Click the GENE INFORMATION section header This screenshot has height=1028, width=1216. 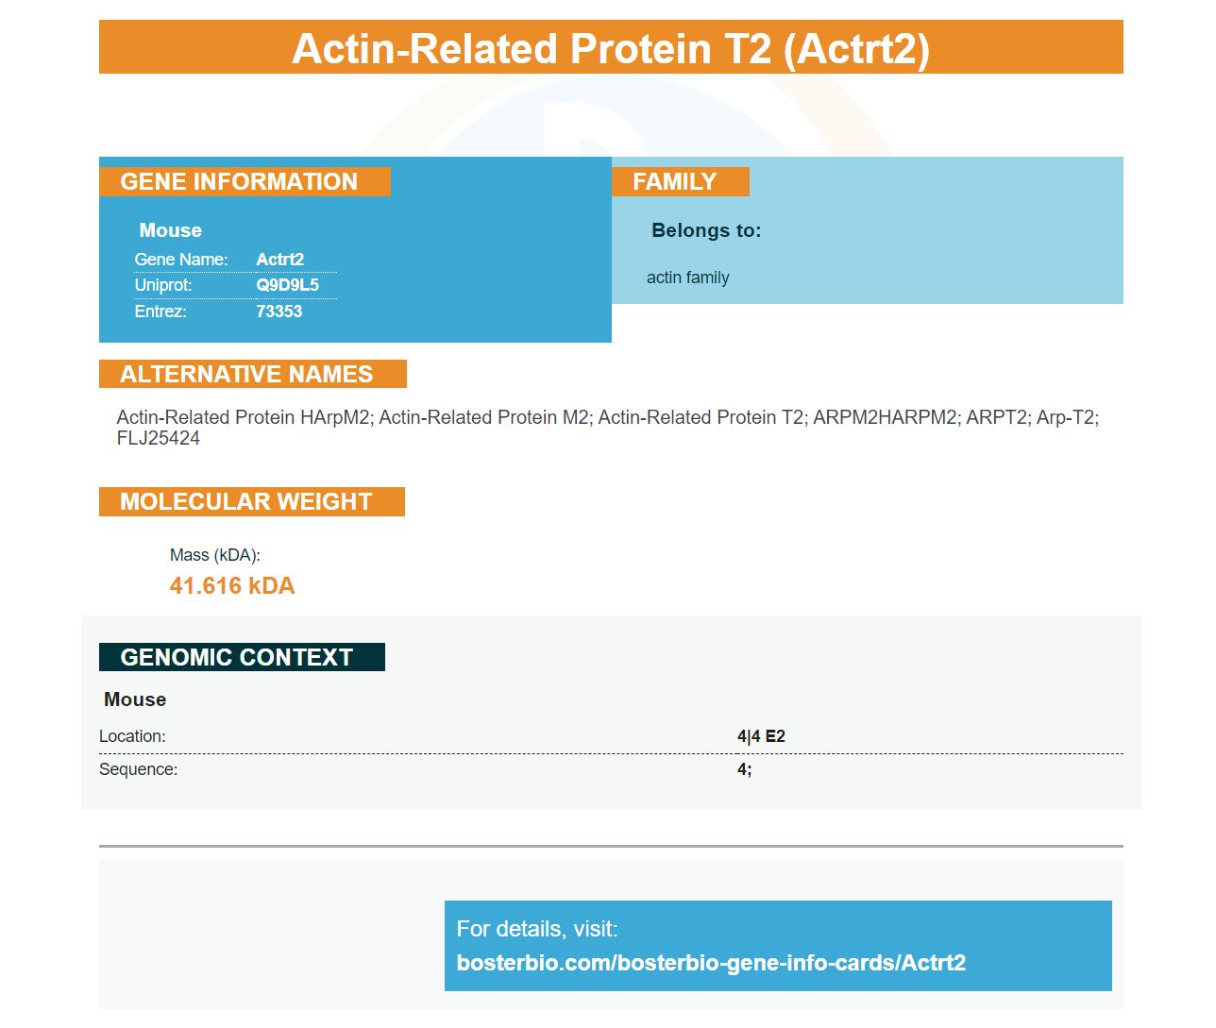(x=240, y=182)
